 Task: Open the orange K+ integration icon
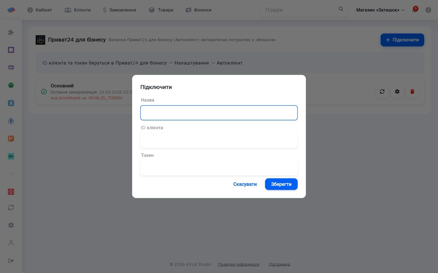(11, 139)
